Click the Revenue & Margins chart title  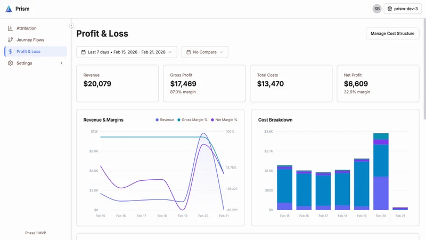[x=103, y=119]
